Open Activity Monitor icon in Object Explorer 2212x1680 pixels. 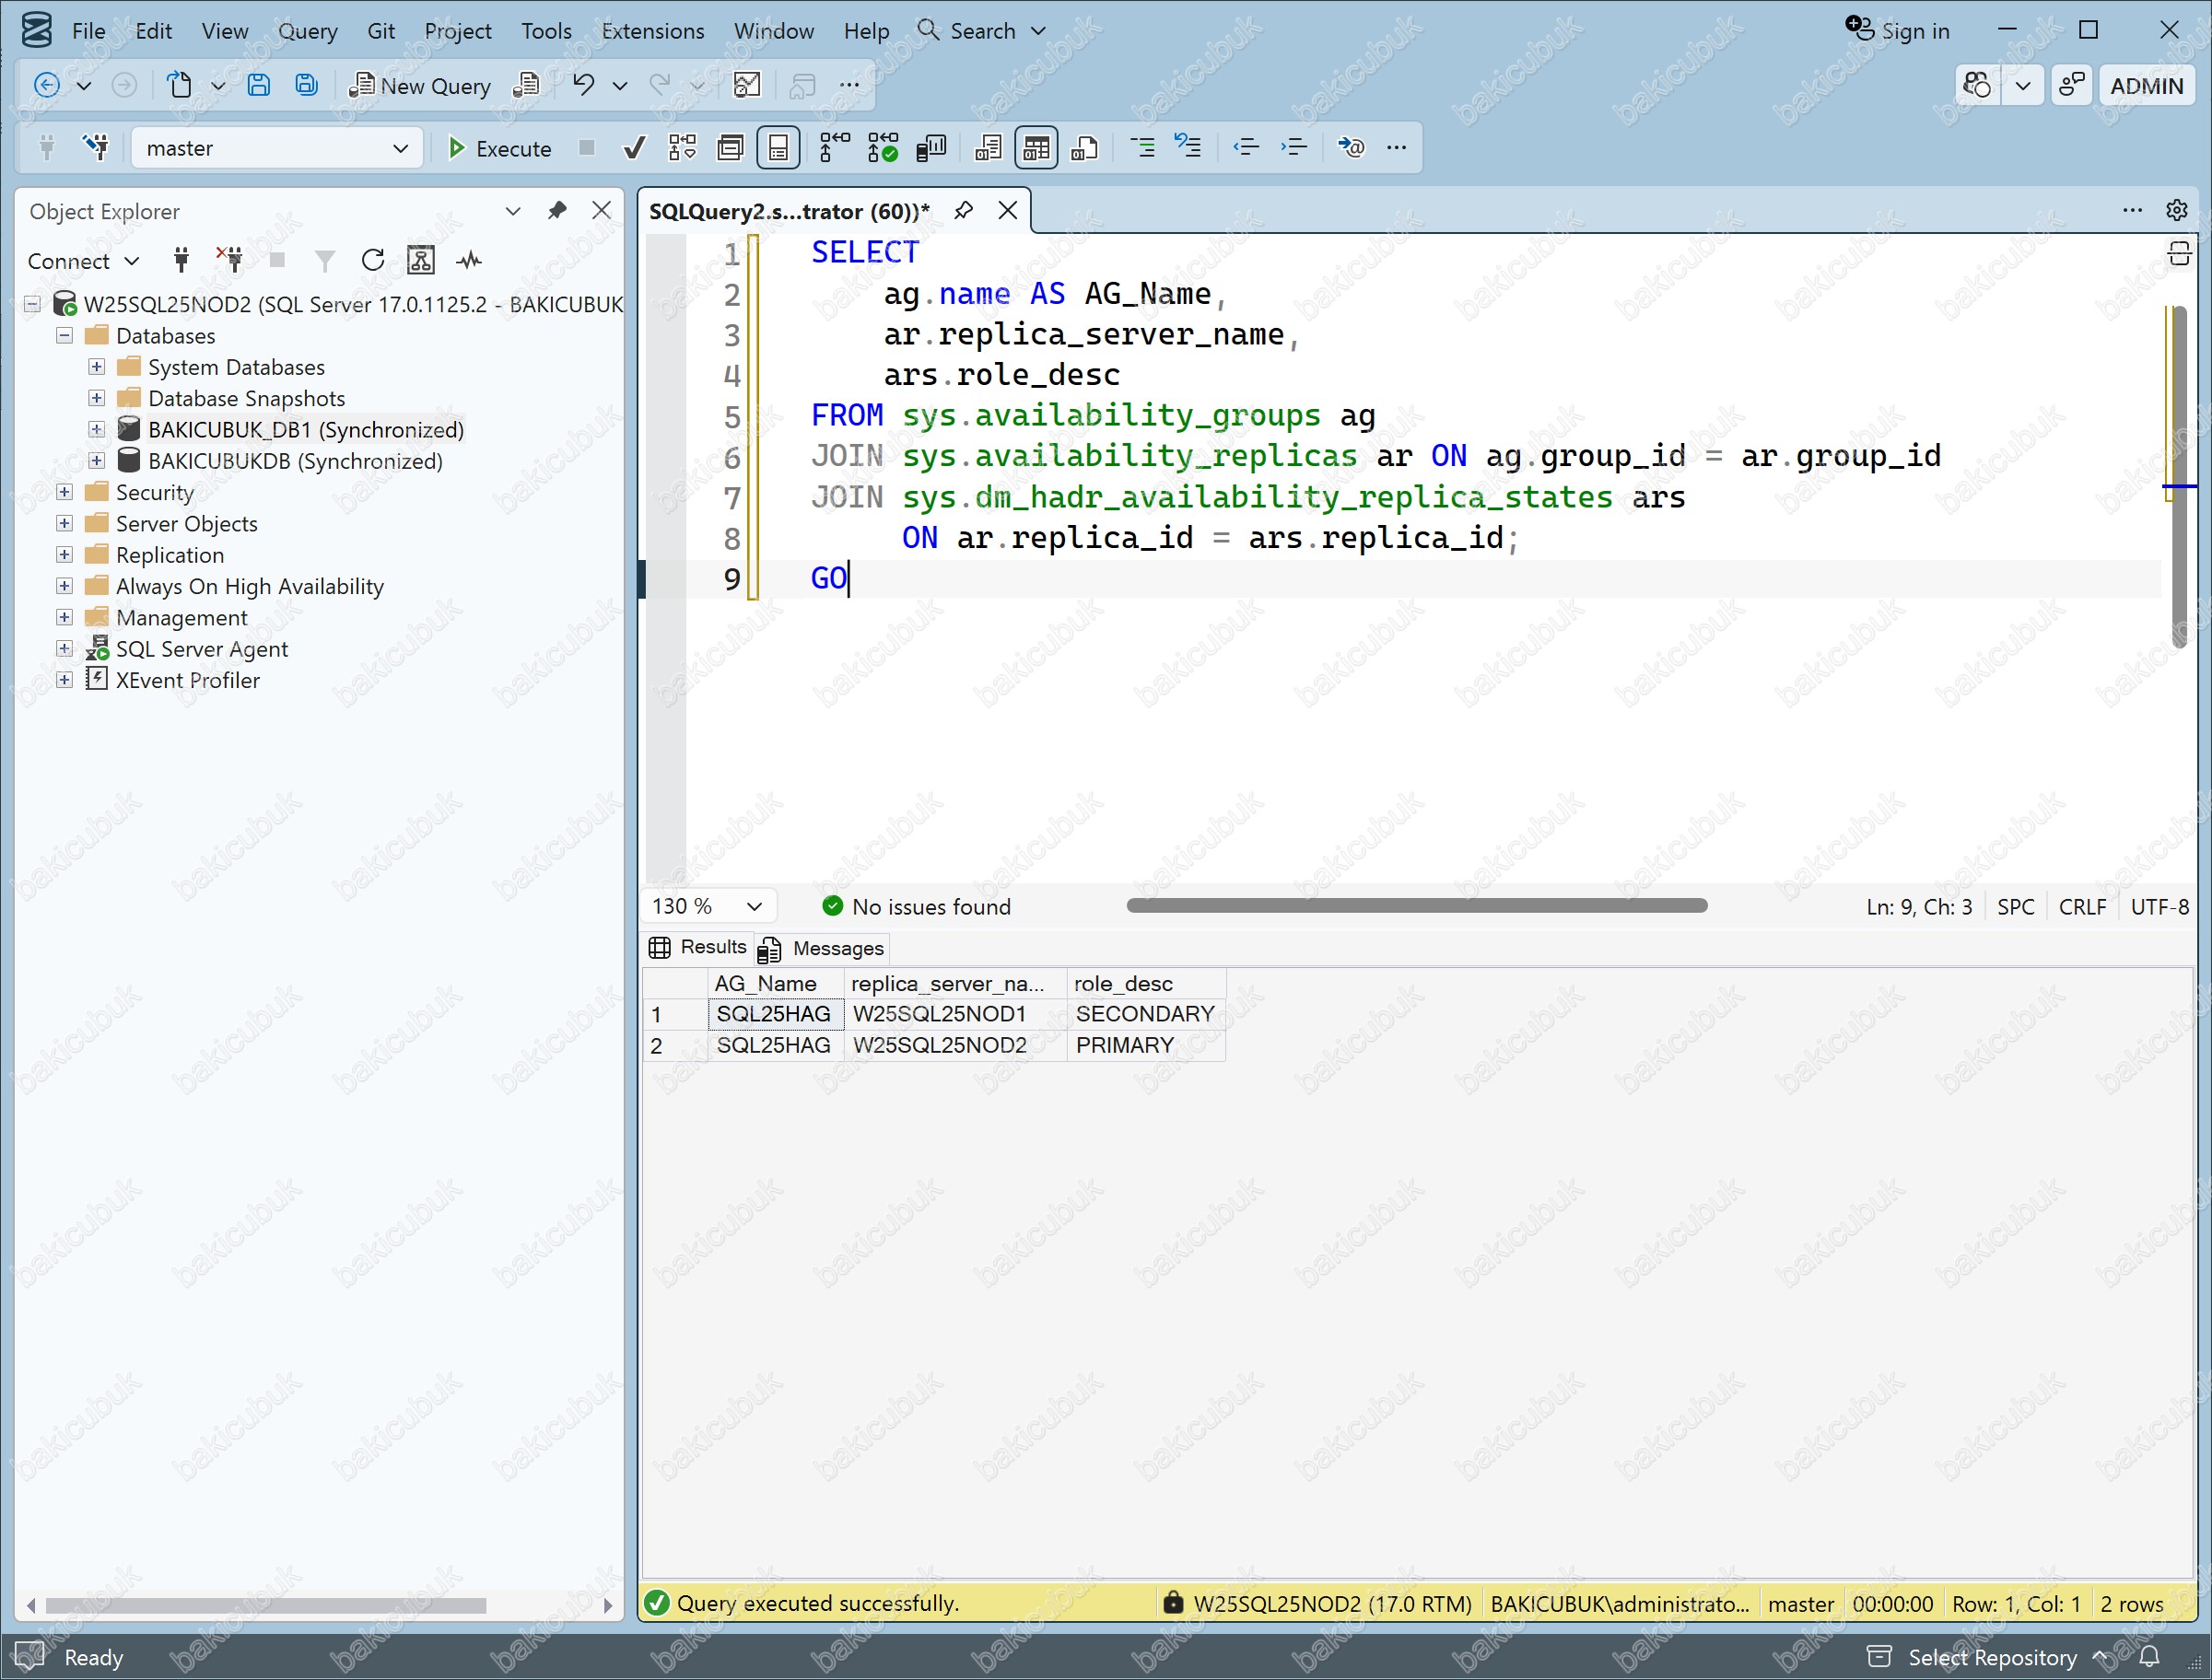click(x=469, y=261)
